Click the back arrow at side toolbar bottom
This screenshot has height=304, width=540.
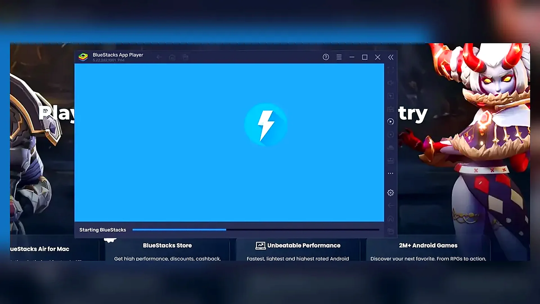tap(391, 205)
